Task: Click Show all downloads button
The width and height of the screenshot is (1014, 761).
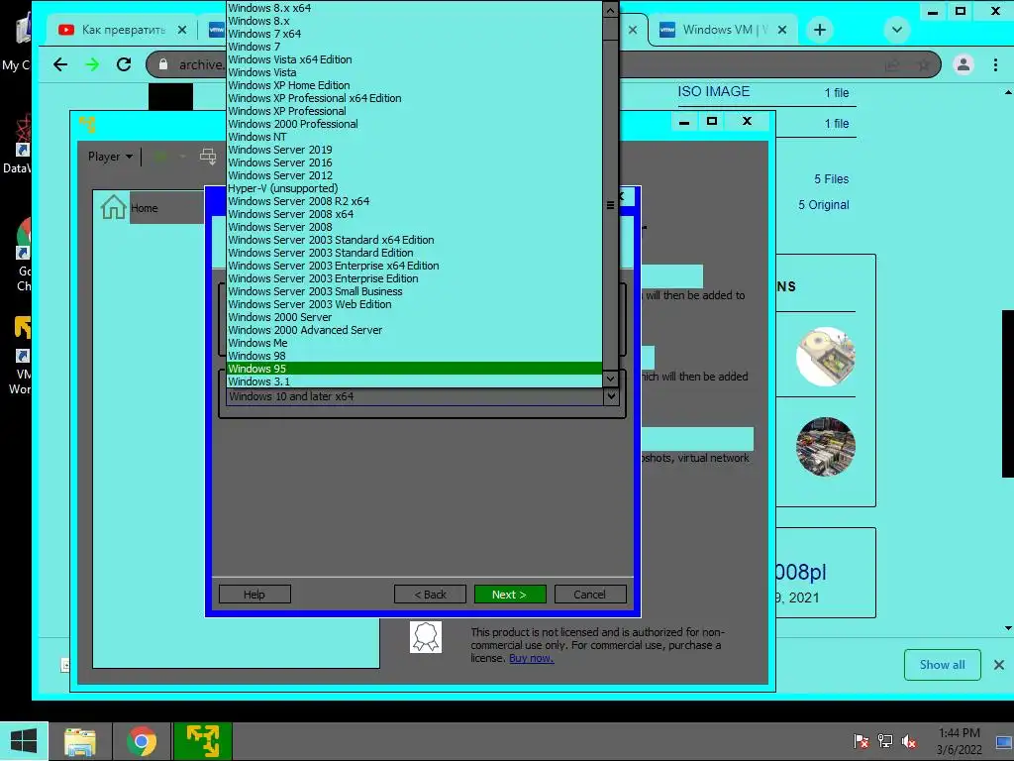Action: (x=943, y=665)
